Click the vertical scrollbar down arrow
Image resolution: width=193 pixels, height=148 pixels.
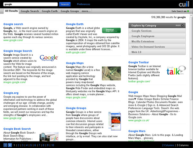(x=191, y=140)
